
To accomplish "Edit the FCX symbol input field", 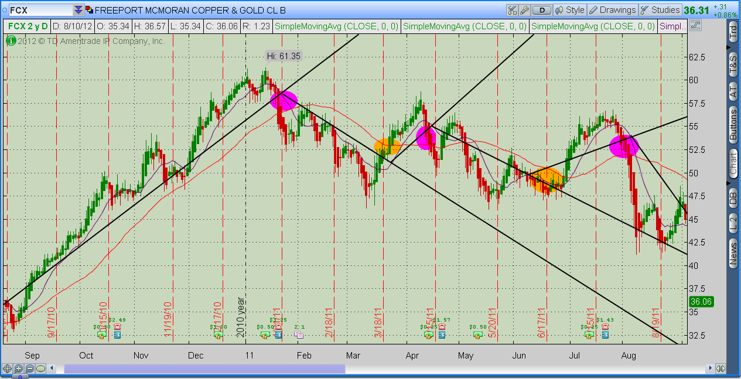I will coord(40,10).
